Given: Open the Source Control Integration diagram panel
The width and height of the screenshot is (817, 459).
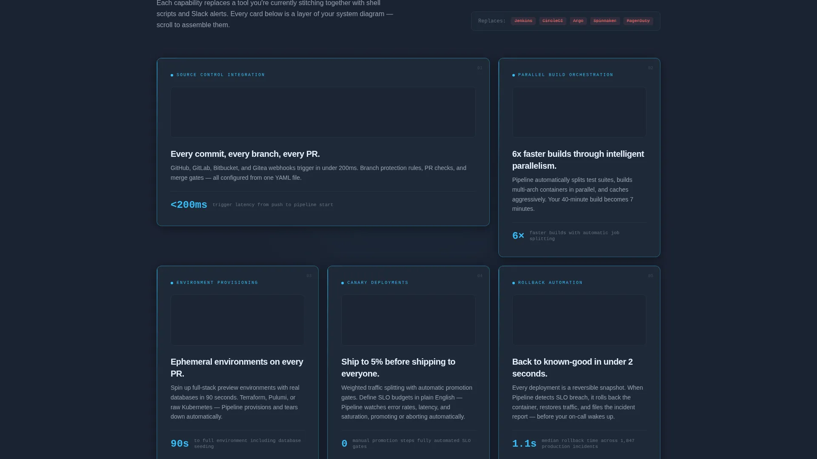Looking at the screenshot, I should (323, 112).
